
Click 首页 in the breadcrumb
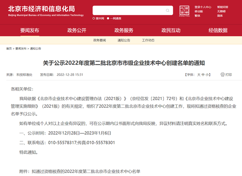tap(9, 49)
